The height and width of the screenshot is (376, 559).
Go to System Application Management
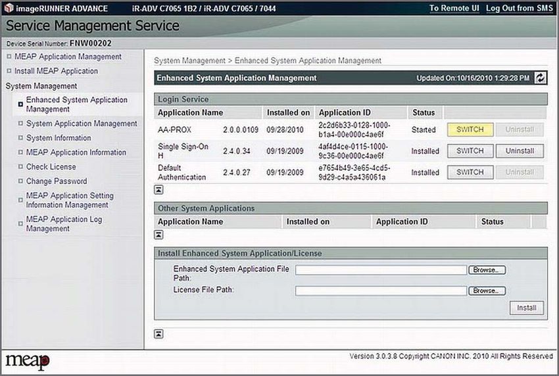pos(82,124)
